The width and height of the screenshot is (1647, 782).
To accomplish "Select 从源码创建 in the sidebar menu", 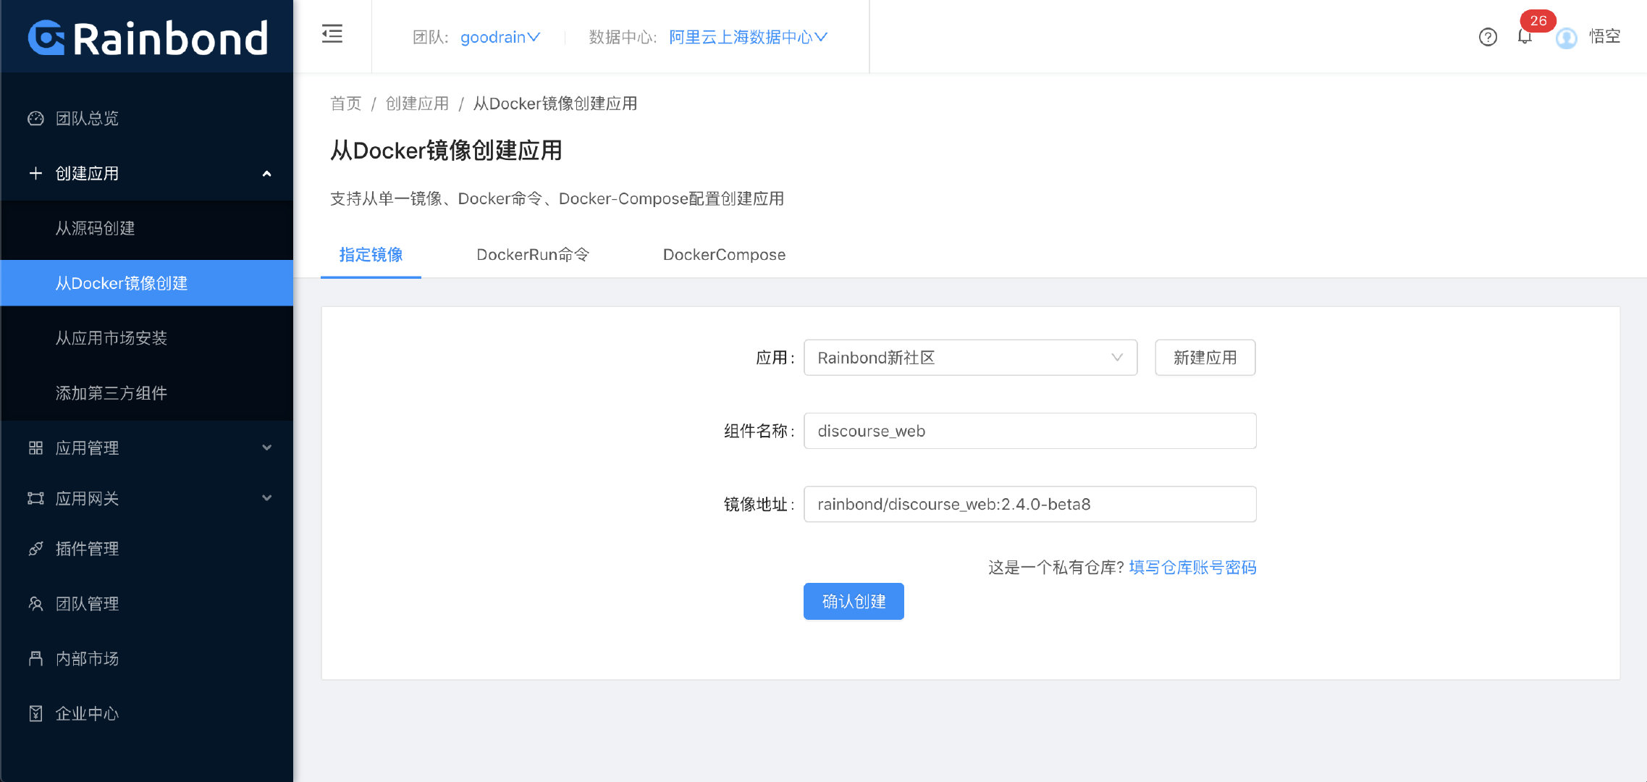I will tap(95, 228).
